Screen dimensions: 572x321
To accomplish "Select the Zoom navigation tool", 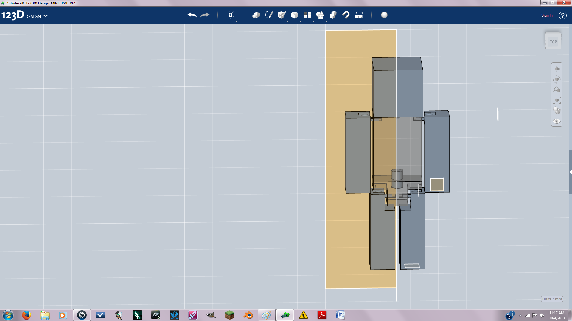I will point(557,90).
